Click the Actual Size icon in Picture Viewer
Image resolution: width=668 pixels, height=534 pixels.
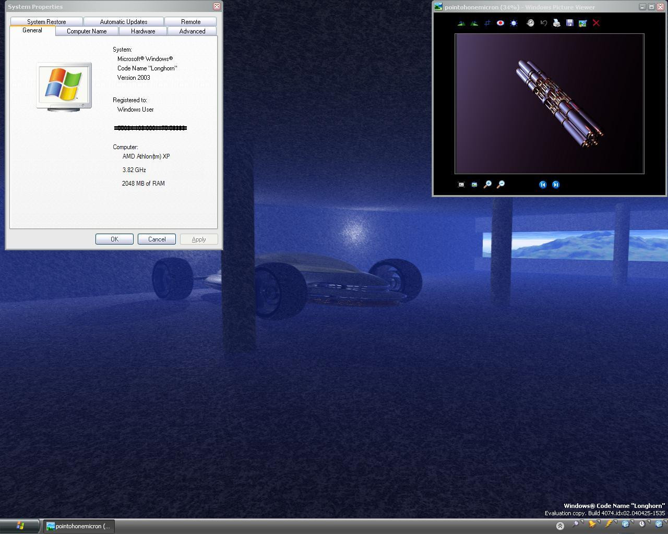point(474,184)
